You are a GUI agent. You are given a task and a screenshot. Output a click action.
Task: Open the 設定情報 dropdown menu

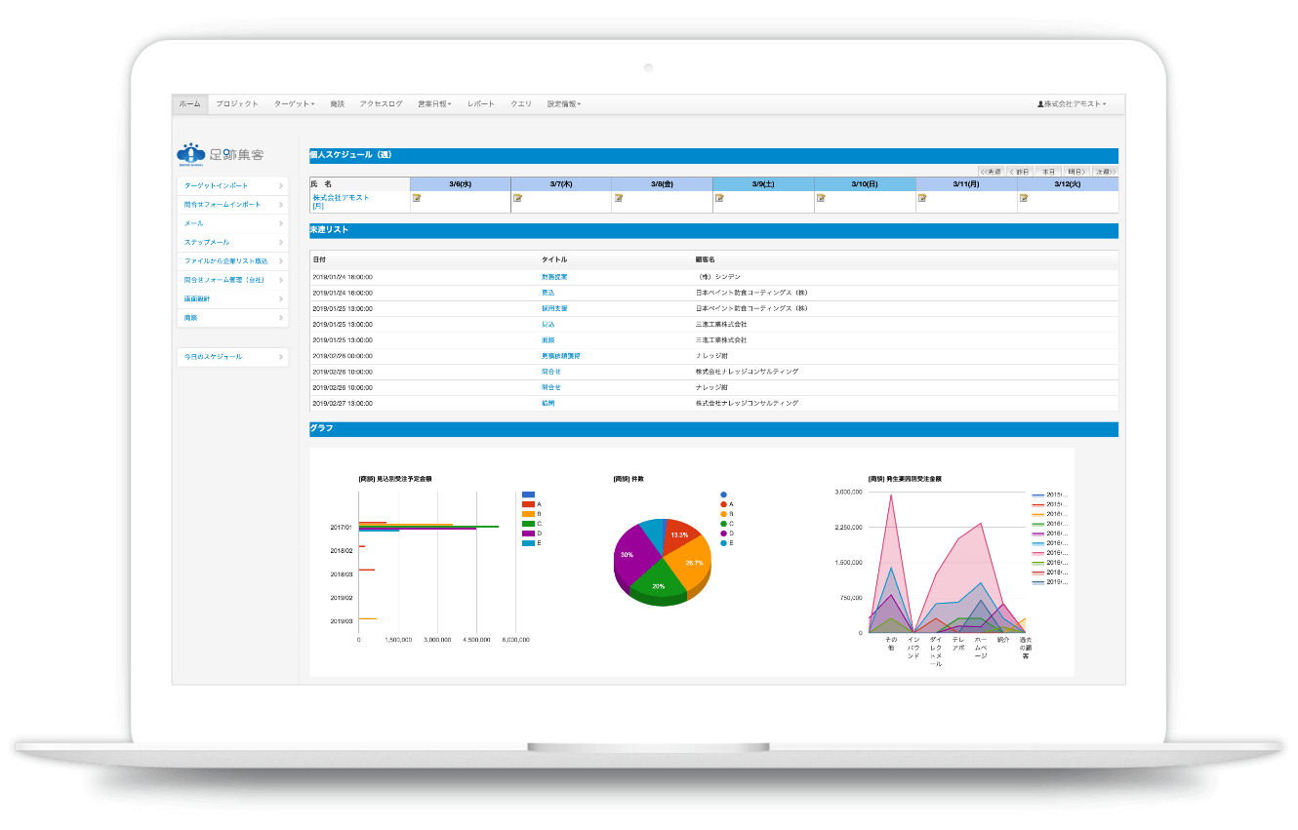tap(564, 103)
